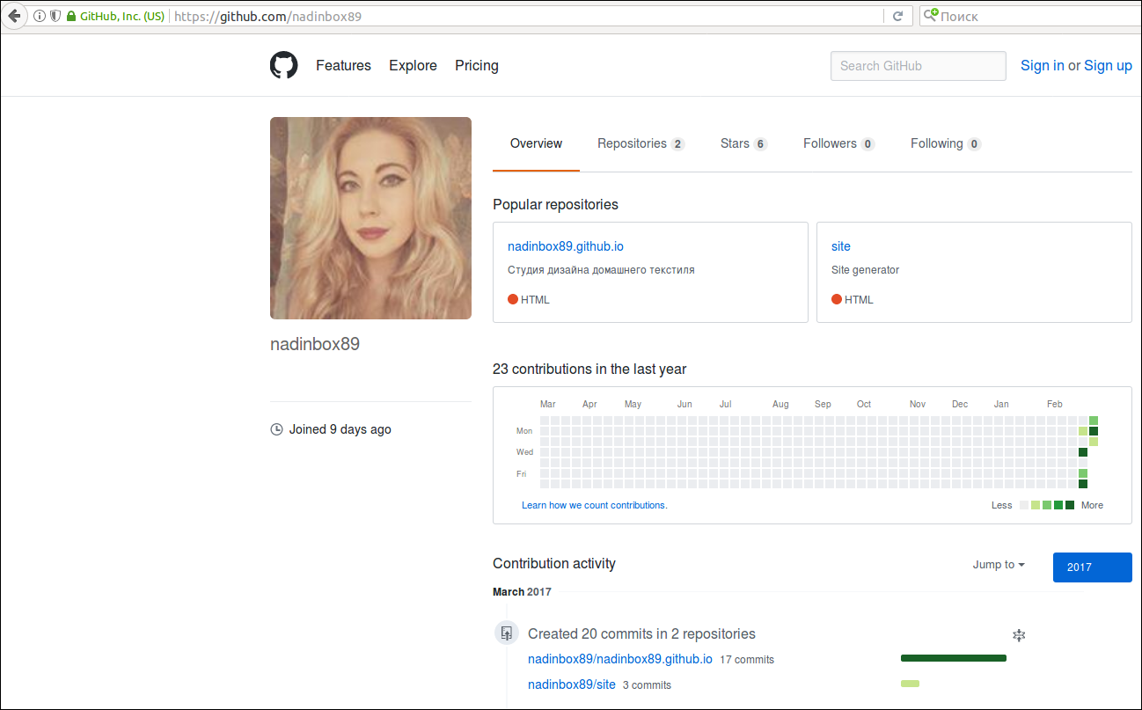Open site info icon in address bar

(x=40, y=16)
